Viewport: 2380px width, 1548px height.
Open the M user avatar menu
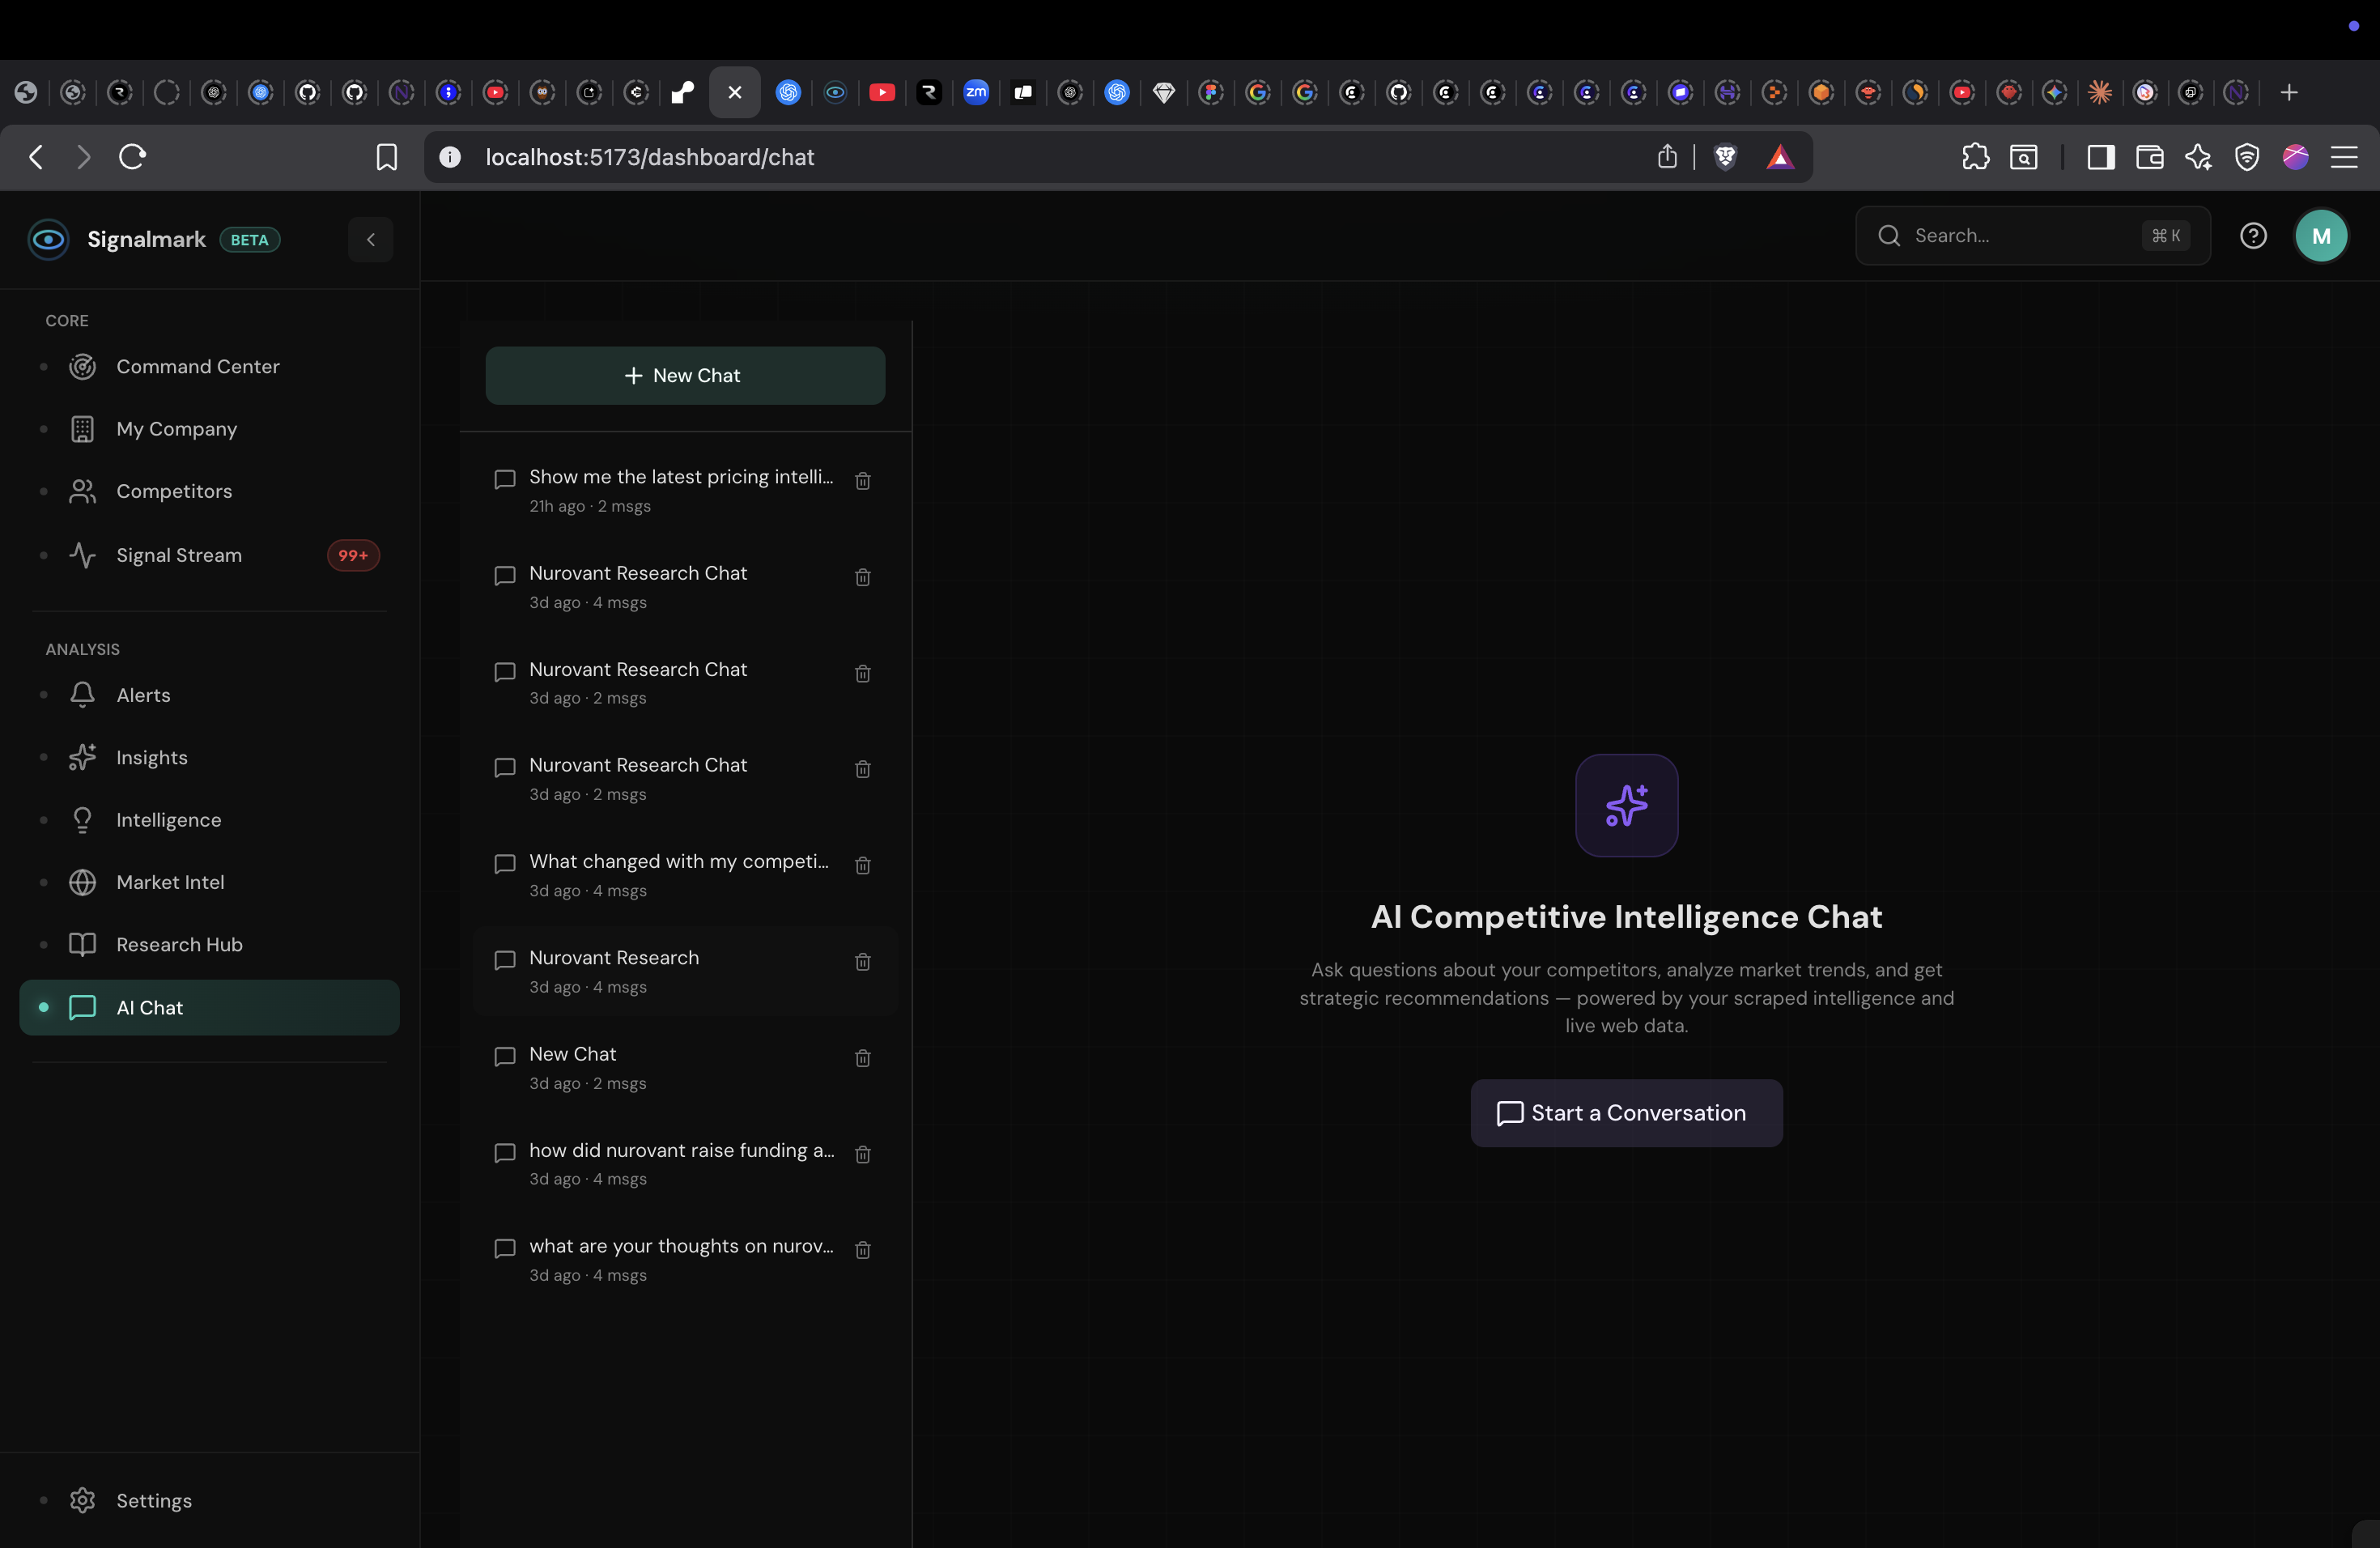tap(2320, 236)
